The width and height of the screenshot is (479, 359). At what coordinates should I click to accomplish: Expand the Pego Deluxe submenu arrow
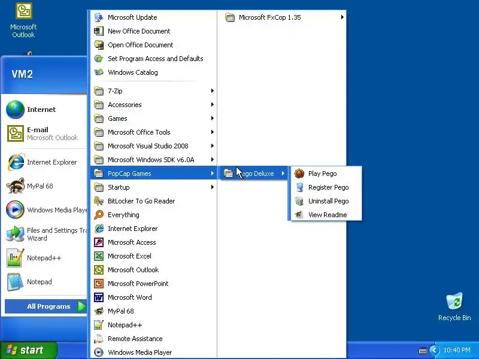pos(283,174)
